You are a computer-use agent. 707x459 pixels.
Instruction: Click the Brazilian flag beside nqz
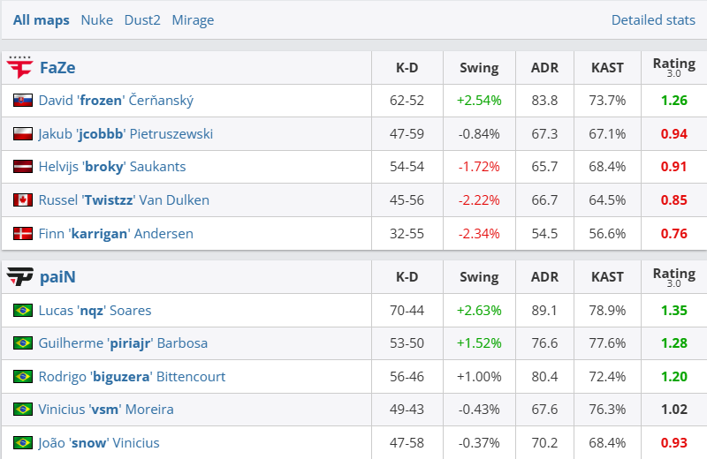point(23,311)
